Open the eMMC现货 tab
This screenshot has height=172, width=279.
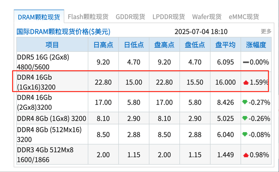click(x=244, y=17)
